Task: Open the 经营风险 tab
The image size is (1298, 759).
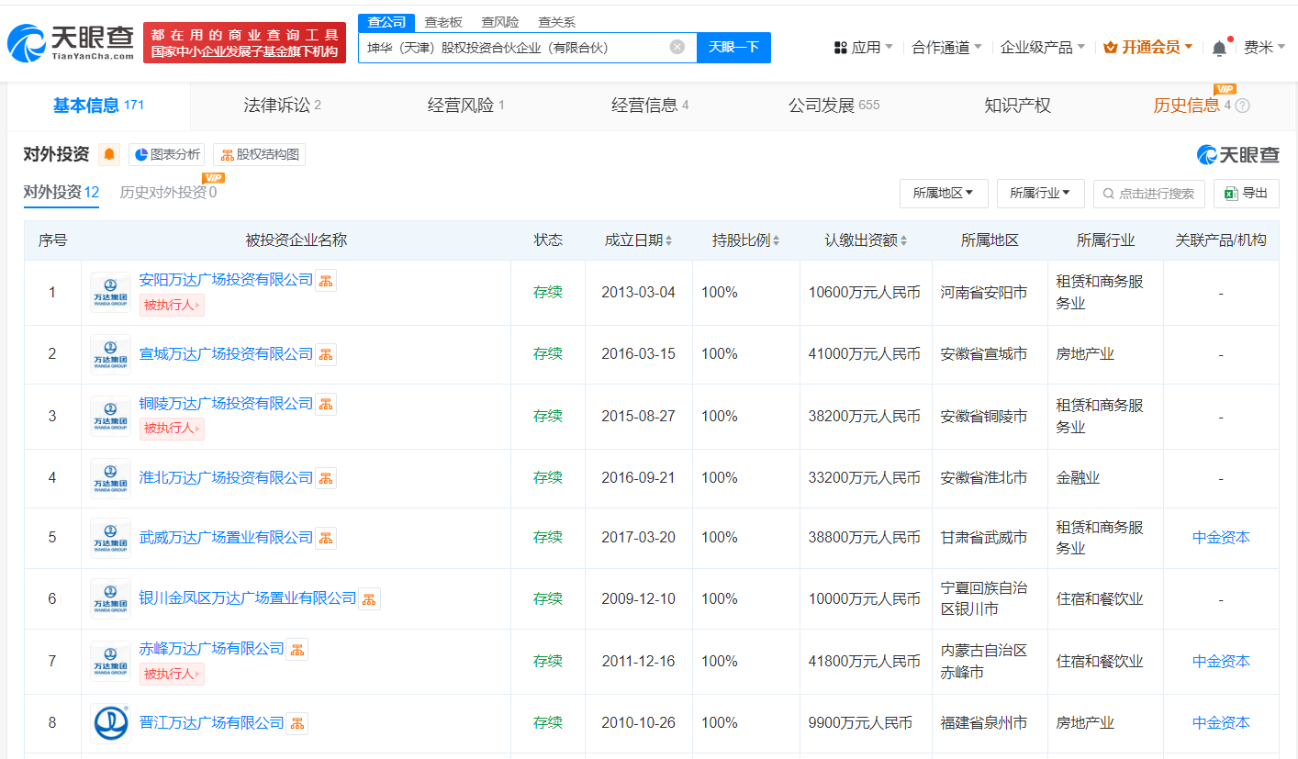Action: click(x=466, y=106)
